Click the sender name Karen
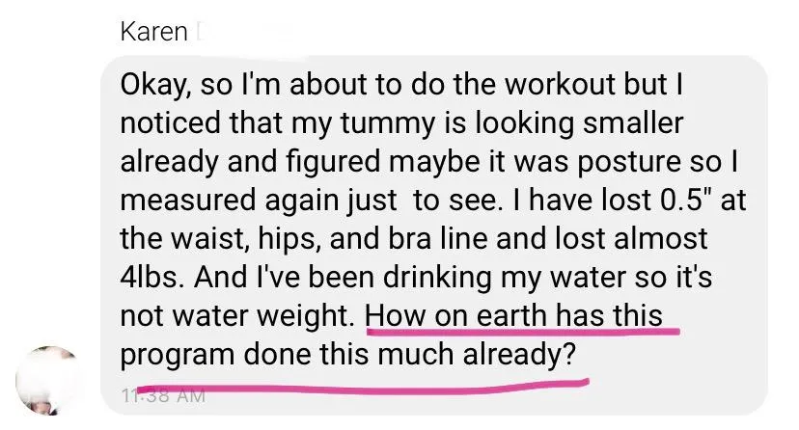 click(x=154, y=32)
